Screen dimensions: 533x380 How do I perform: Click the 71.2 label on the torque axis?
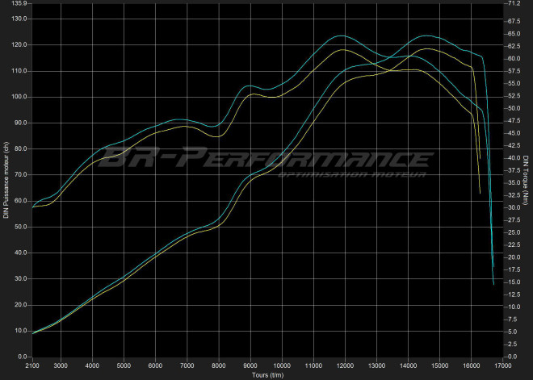tap(514, 3)
